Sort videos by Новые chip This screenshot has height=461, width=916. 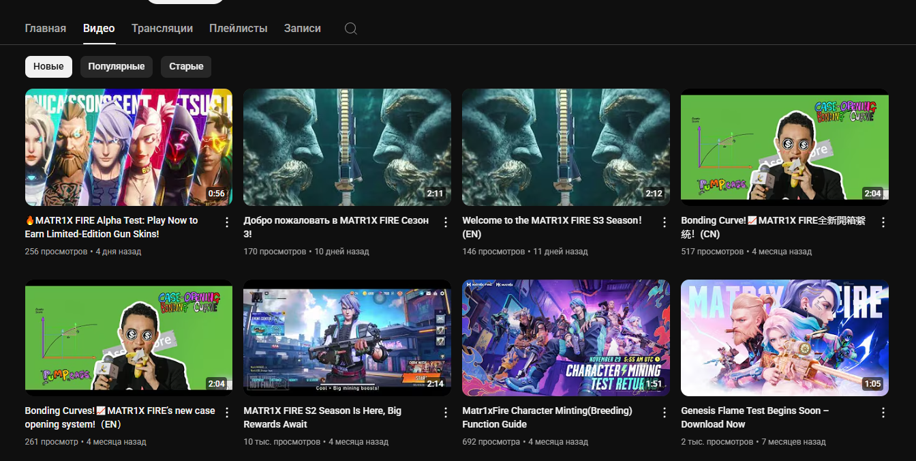point(48,67)
